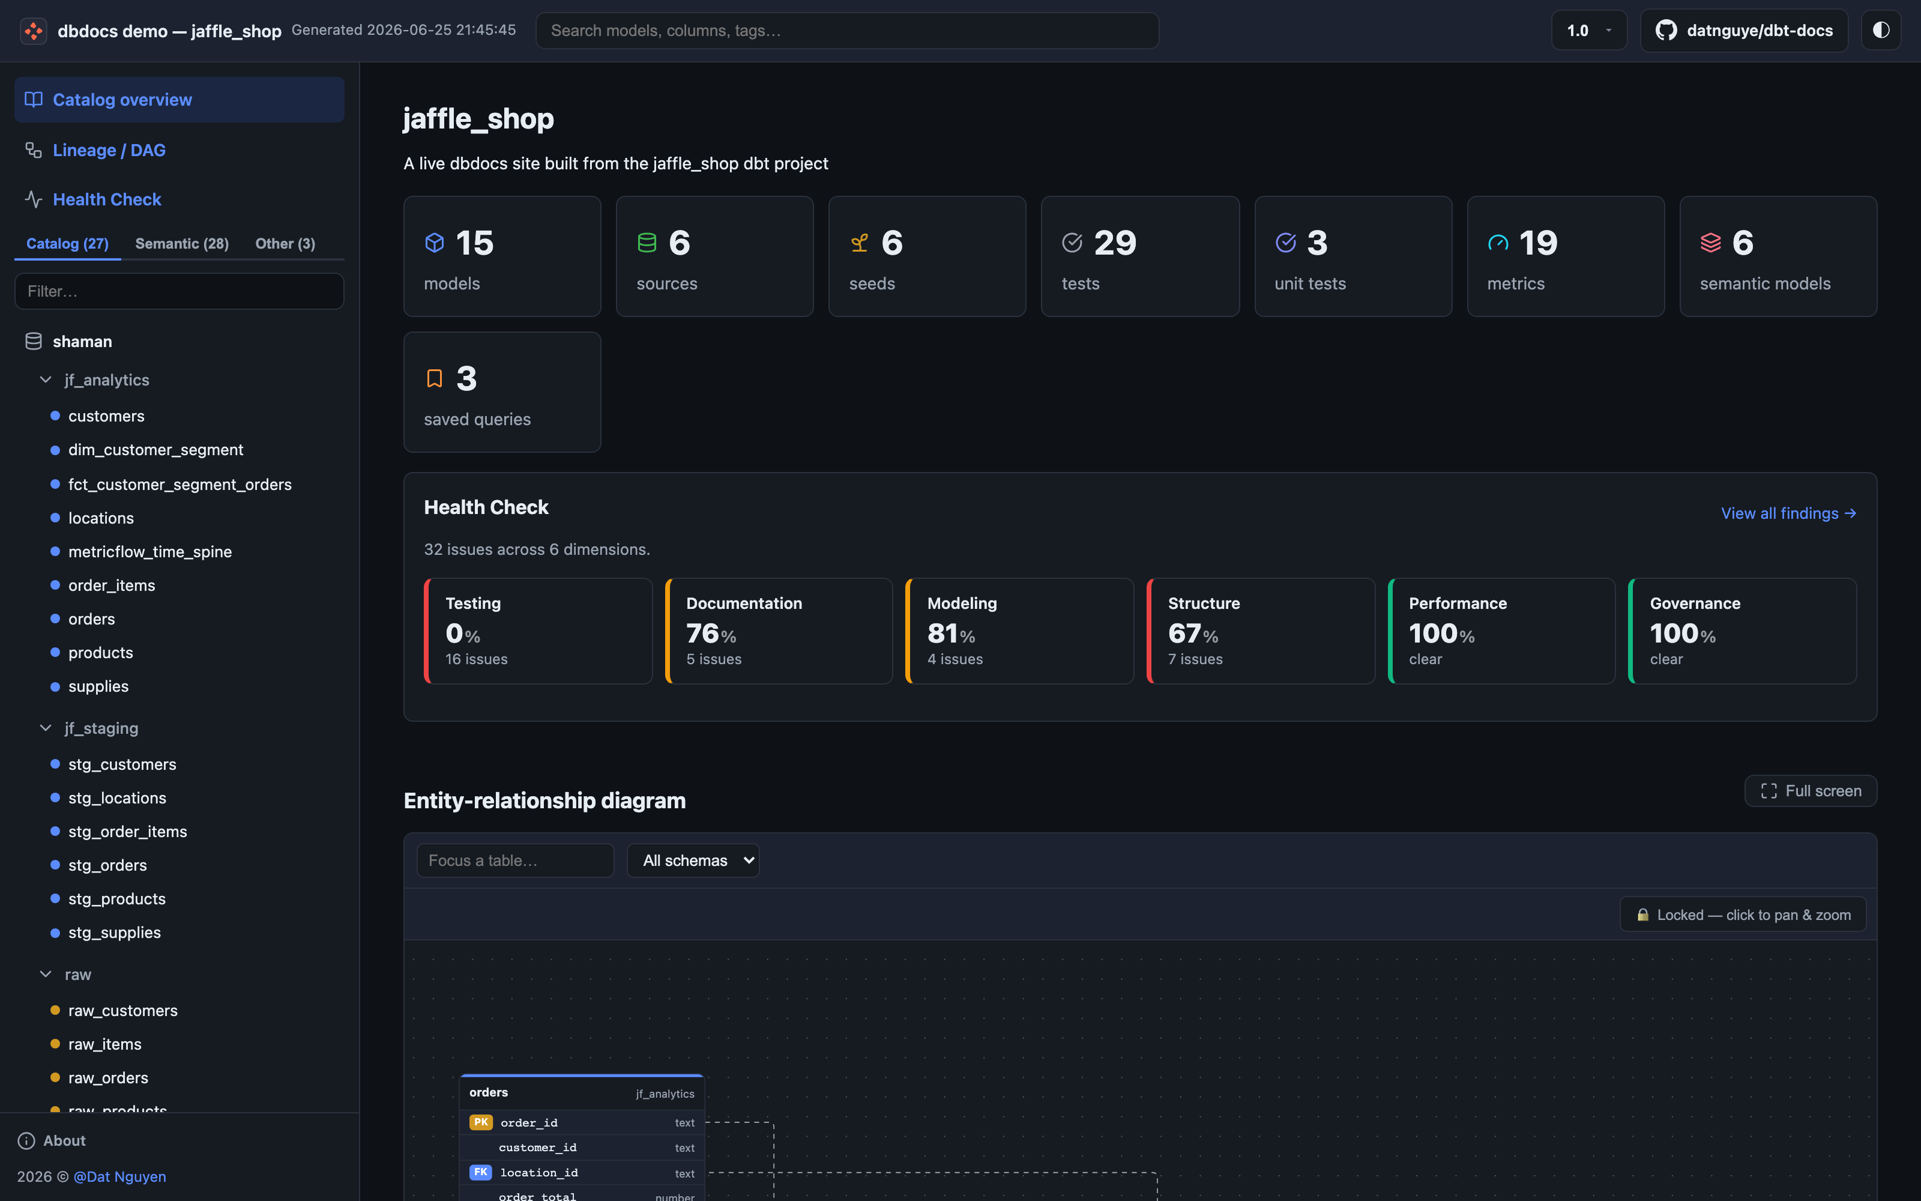The height and width of the screenshot is (1201, 1921).
Task: Open the Modeling 81% health card
Action: (x=1020, y=631)
